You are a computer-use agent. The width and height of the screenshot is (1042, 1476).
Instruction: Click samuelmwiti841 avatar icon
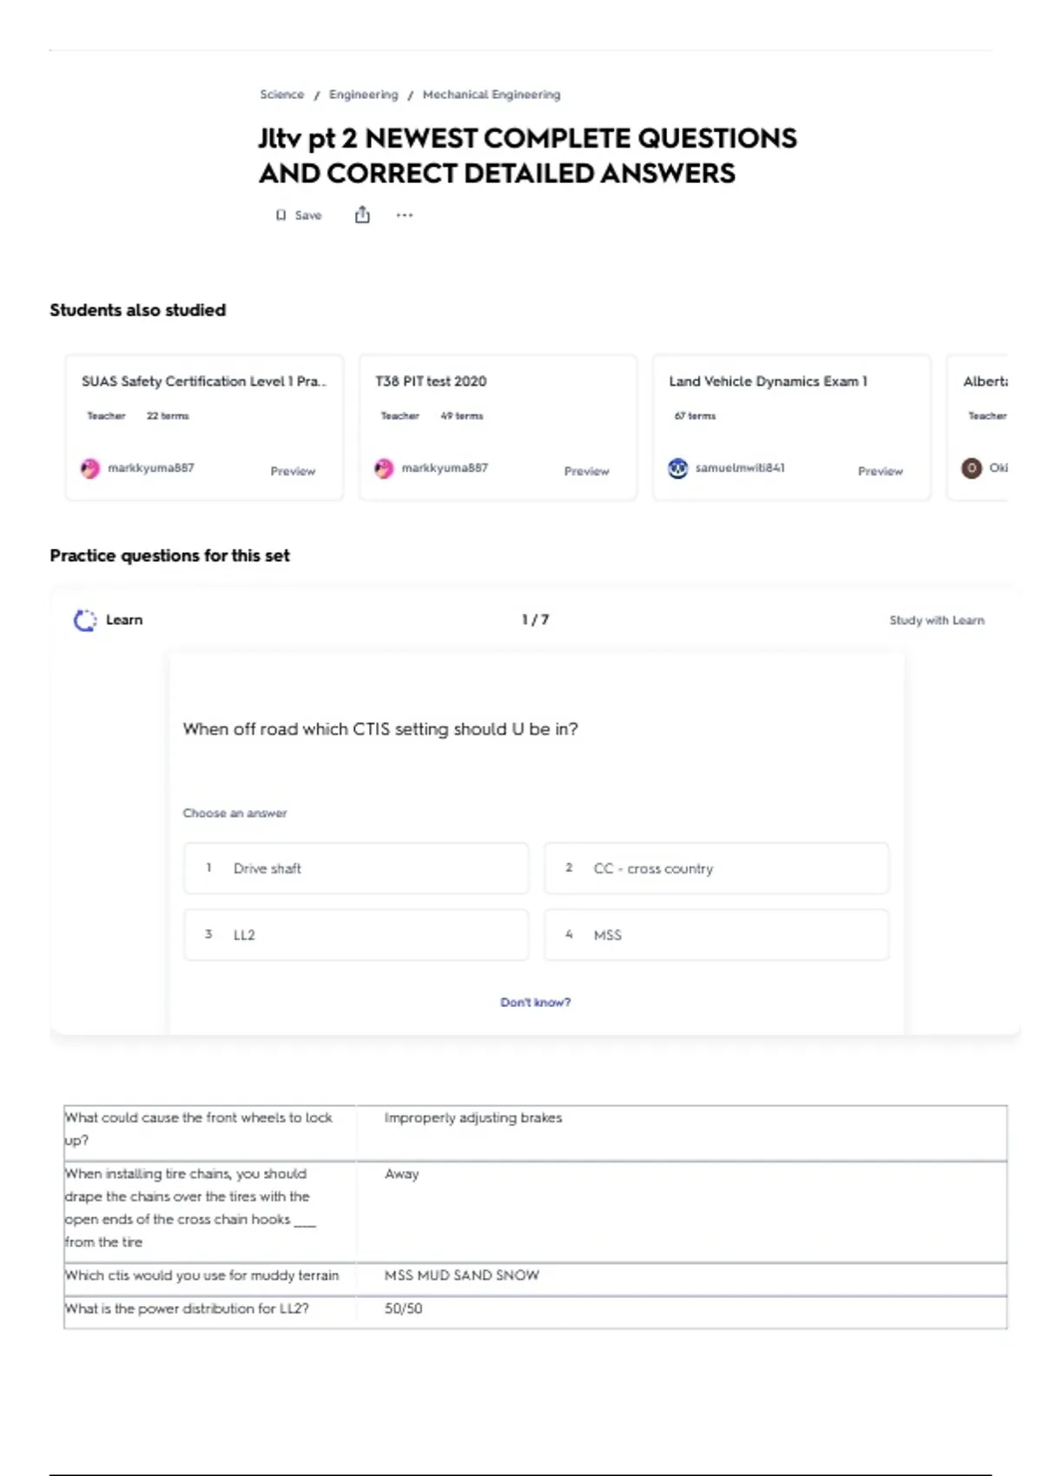click(x=678, y=468)
